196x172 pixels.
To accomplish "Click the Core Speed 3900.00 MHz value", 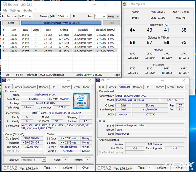I will pos(32,138).
